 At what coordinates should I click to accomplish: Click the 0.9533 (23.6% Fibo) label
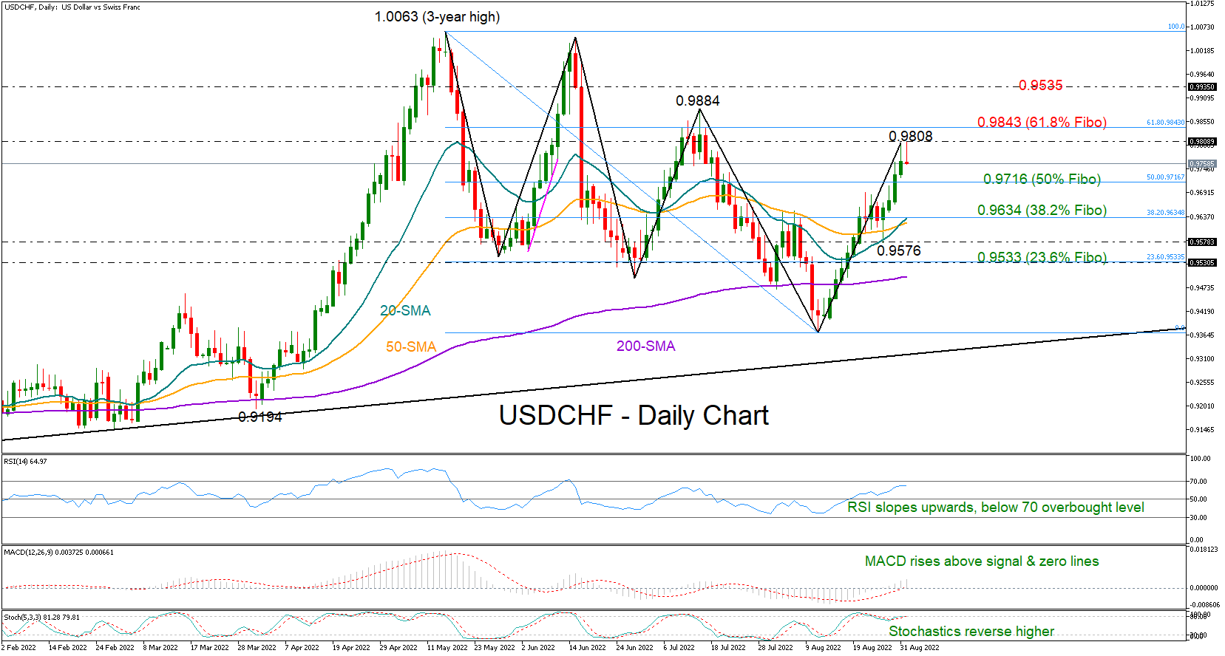point(1042,257)
